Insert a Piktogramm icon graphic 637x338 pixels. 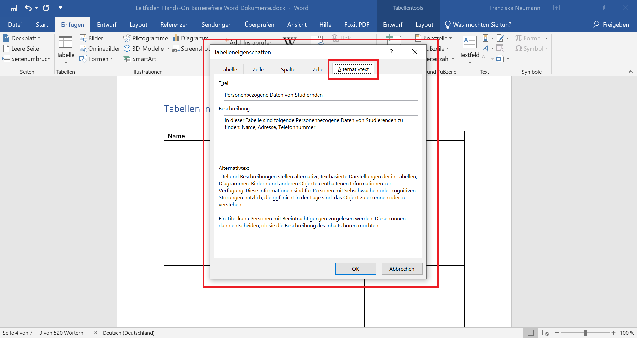[x=146, y=38]
